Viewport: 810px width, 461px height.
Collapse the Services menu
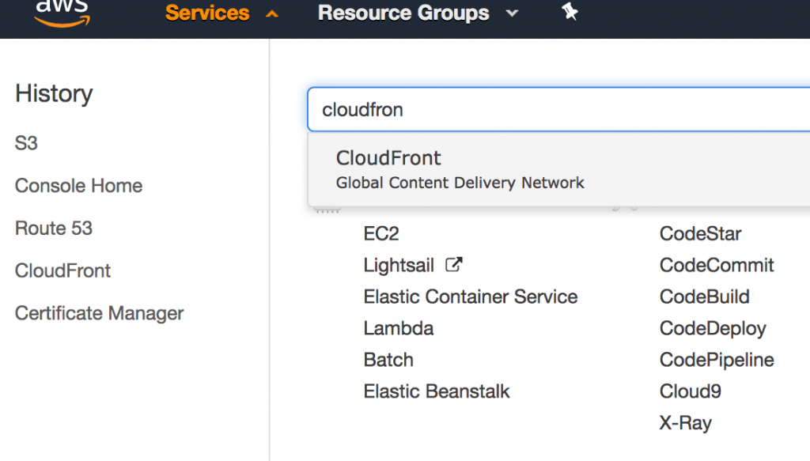pos(221,13)
